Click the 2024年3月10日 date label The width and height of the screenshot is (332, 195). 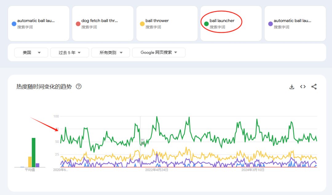253,170
